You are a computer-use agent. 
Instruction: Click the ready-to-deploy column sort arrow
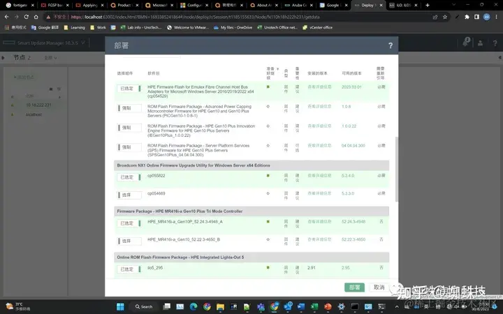pyautogui.click(x=277, y=69)
